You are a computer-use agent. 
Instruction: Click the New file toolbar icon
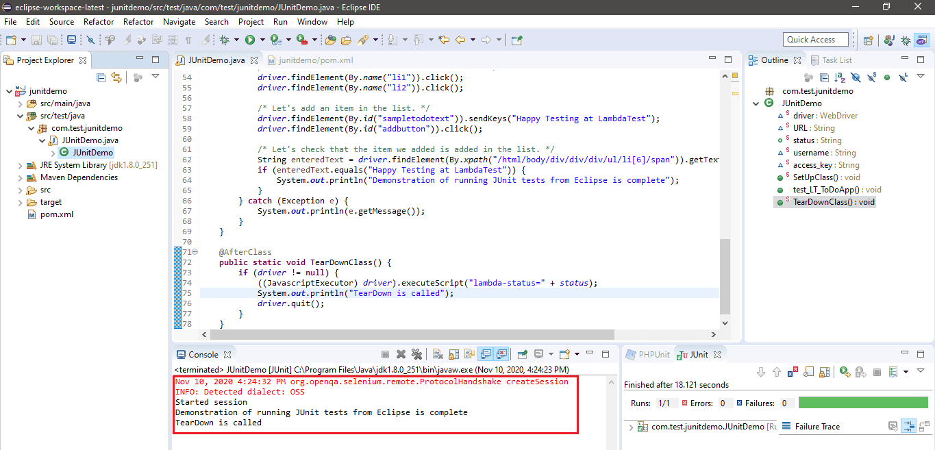[x=12, y=40]
